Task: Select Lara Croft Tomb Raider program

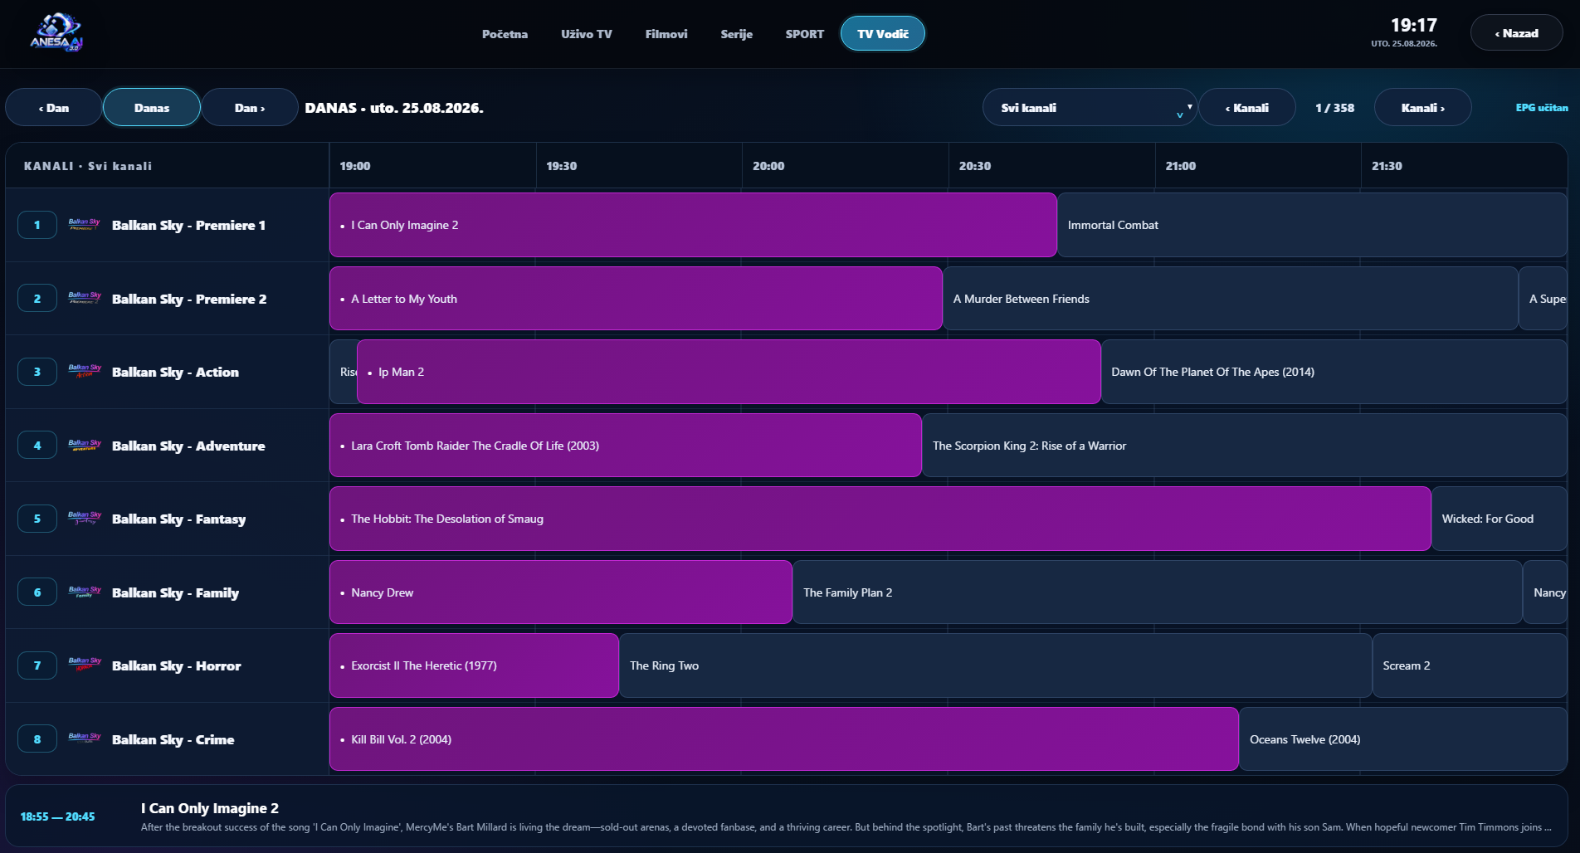Action: [x=626, y=446]
